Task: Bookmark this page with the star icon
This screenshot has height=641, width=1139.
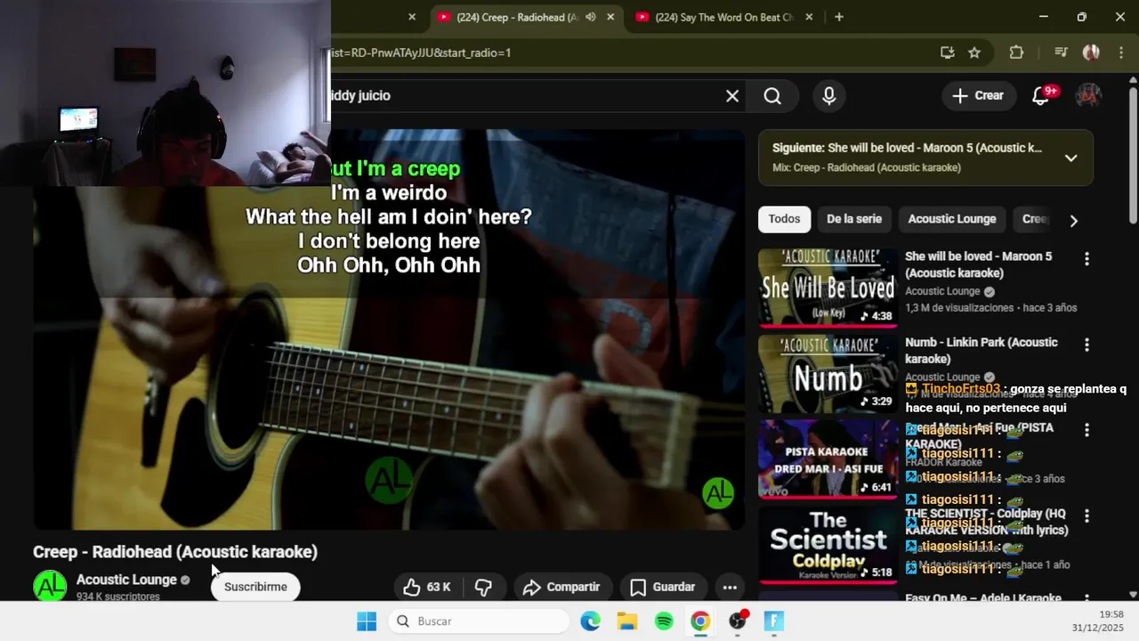Action: pyautogui.click(x=974, y=53)
